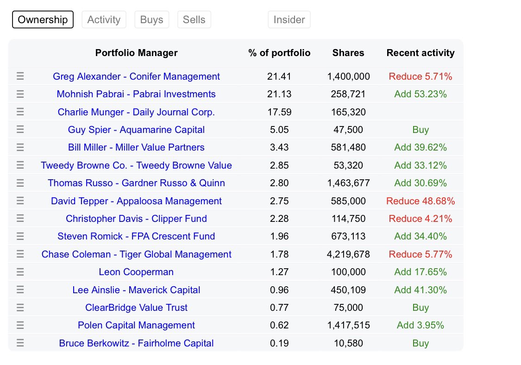
Task: Select the Reduce 4.21% activity cell
Action: pyautogui.click(x=421, y=219)
